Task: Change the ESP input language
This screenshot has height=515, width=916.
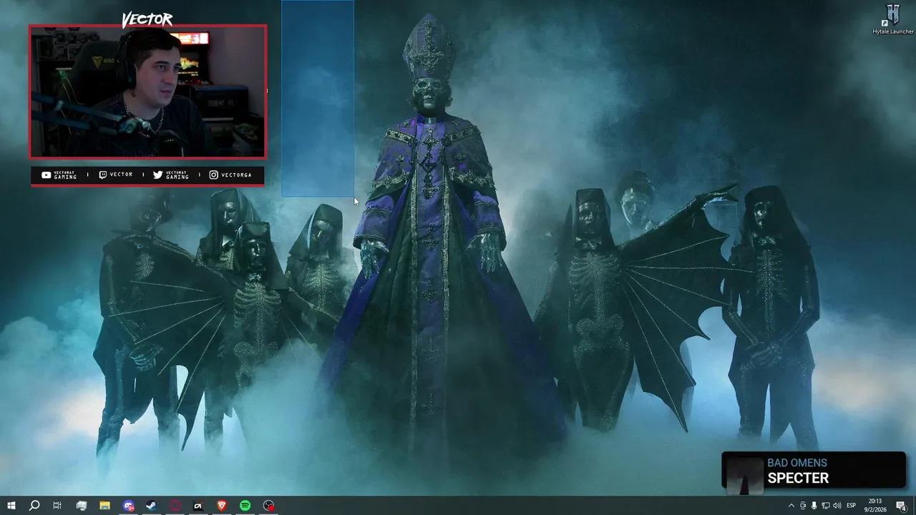Action: (x=852, y=506)
